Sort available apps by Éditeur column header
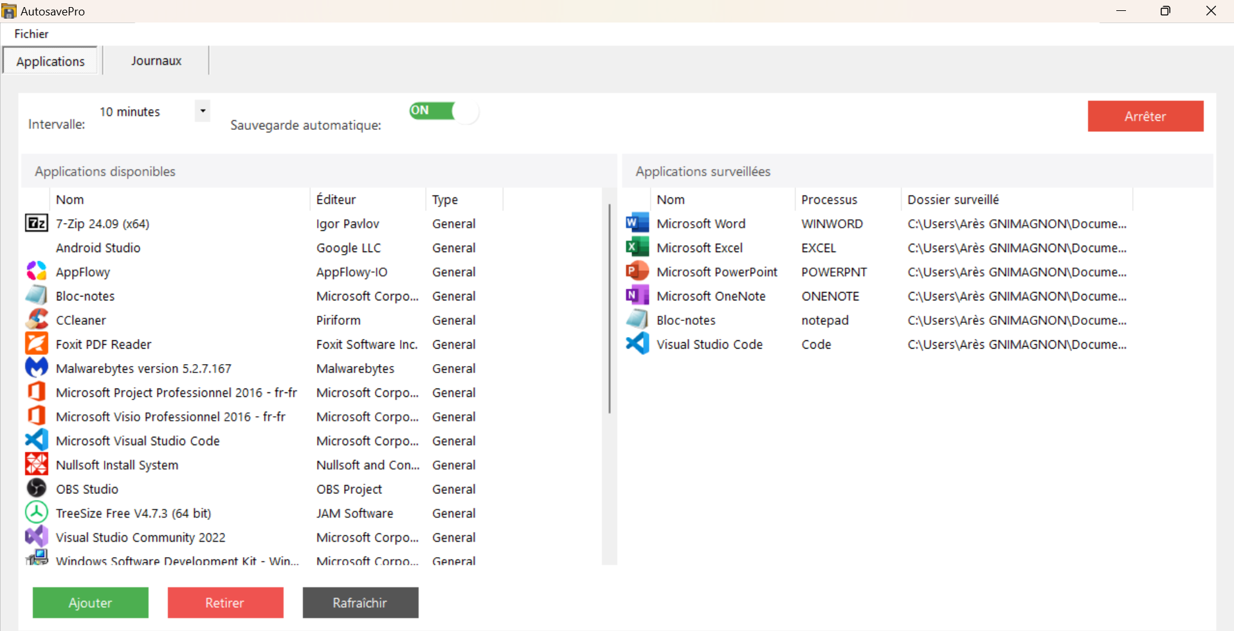 368,199
